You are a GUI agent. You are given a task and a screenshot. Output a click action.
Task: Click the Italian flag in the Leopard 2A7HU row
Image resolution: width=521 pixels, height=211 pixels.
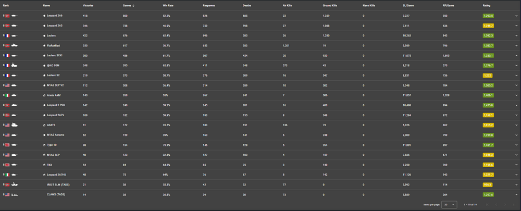tap(7, 175)
